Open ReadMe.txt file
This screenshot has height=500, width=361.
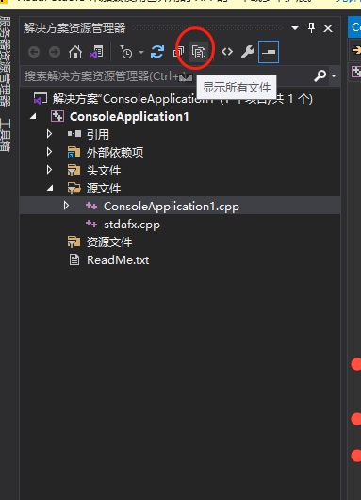tap(118, 260)
